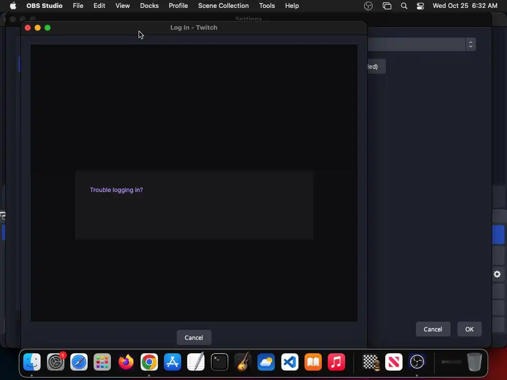The width and height of the screenshot is (507, 380).
Task: Click OK in the Settings window
Action: click(x=469, y=329)
